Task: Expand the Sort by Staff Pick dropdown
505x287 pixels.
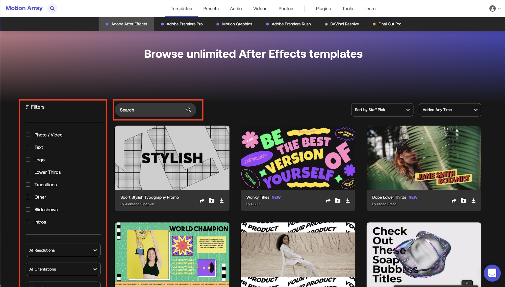Action: point(382,110)
